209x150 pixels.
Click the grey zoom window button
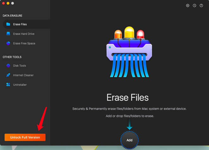(x=13, y=3)
